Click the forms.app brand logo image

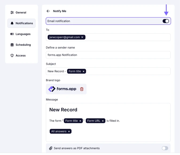(x=62, y=89)
